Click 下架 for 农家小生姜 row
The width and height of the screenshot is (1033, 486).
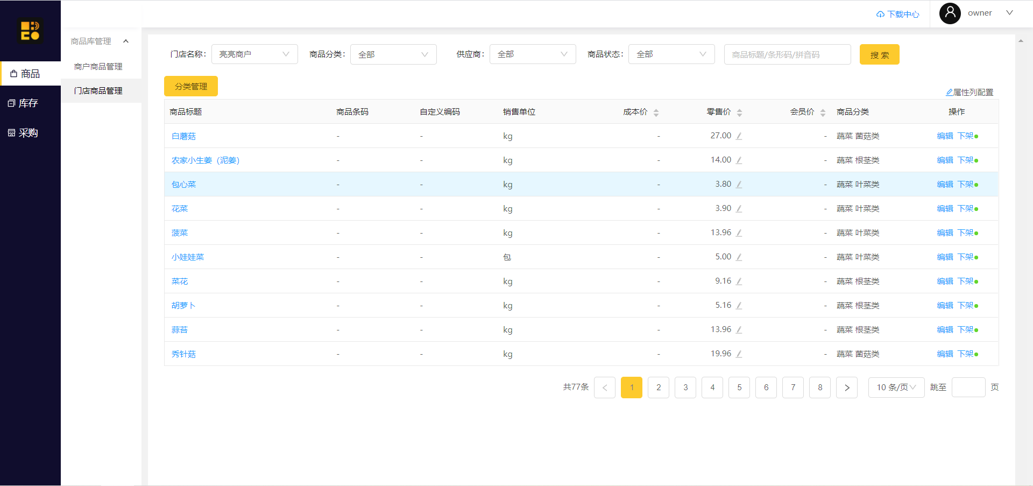[966, 160]
